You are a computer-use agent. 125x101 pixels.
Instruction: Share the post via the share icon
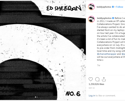point(104,79)
